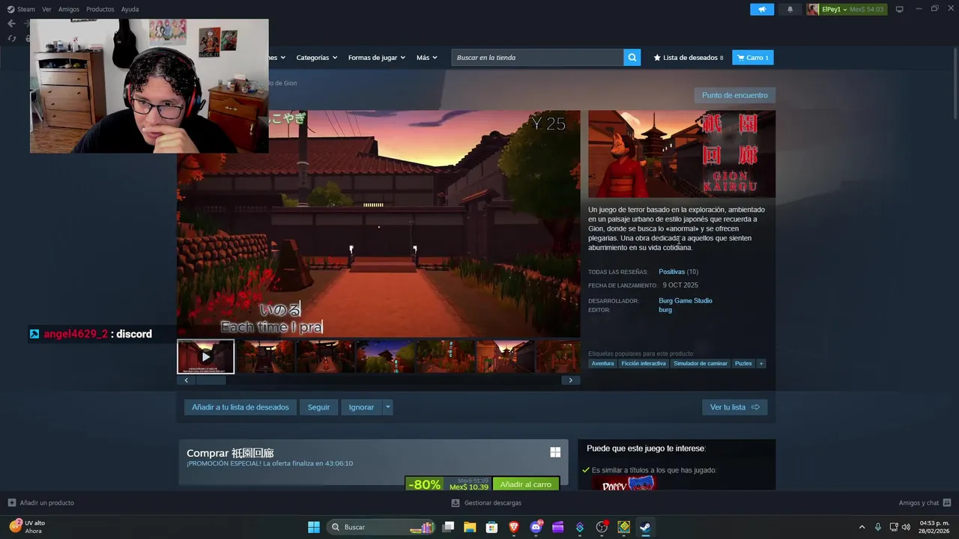
Task: Click the Buscar en la tienda field
Action: pyautogui.click(x=538, y=58)
